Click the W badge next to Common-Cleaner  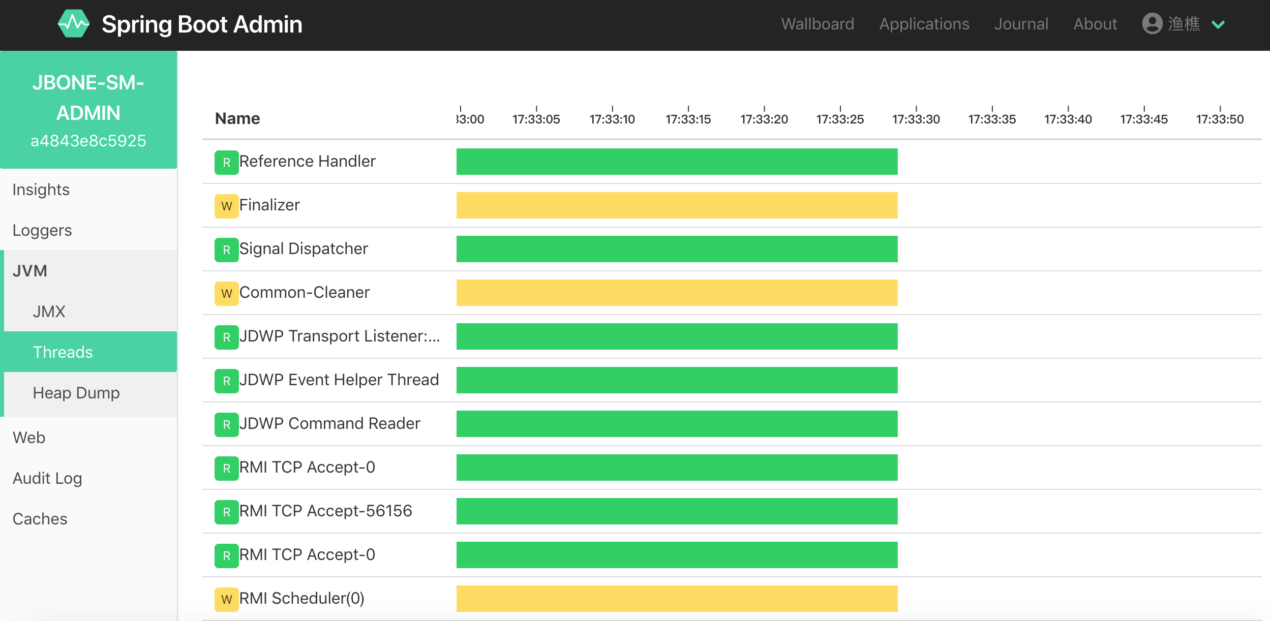[226, 293]
